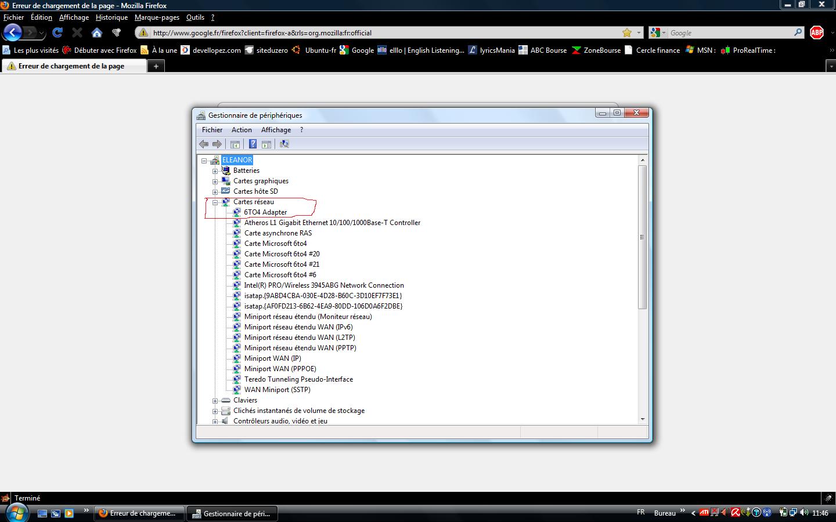This screenshot has height=522, width=836.
Task: Click the volume speaker tray icon
Action: pyautogui.click(x=804, y=513)
